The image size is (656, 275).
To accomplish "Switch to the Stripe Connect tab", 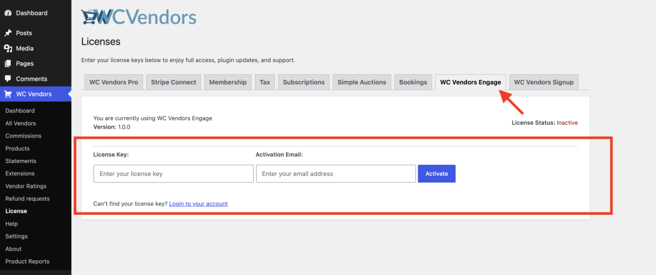I will click(x=174, y=82).
